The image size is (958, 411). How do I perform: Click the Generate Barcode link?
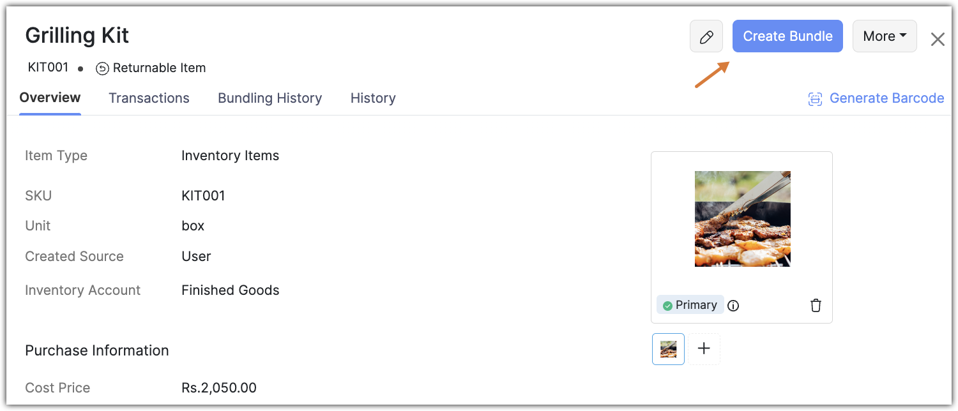pyautogui.click(x=886, y=98)
